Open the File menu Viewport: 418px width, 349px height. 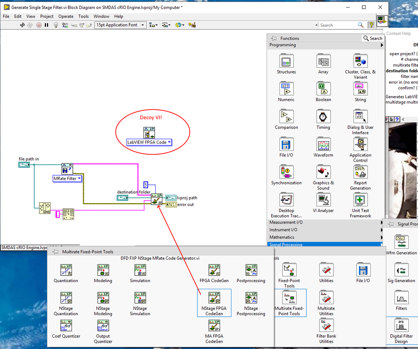tap(6, 16)
